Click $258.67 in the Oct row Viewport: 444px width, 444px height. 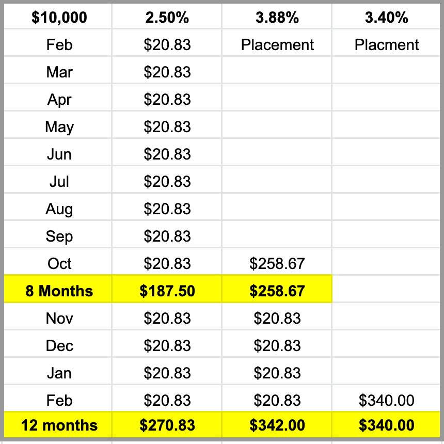point(277,264)
